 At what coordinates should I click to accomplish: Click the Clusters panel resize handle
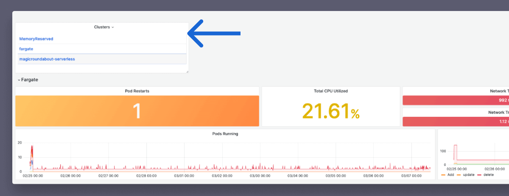pyautogui.click(x=187, y=72)
